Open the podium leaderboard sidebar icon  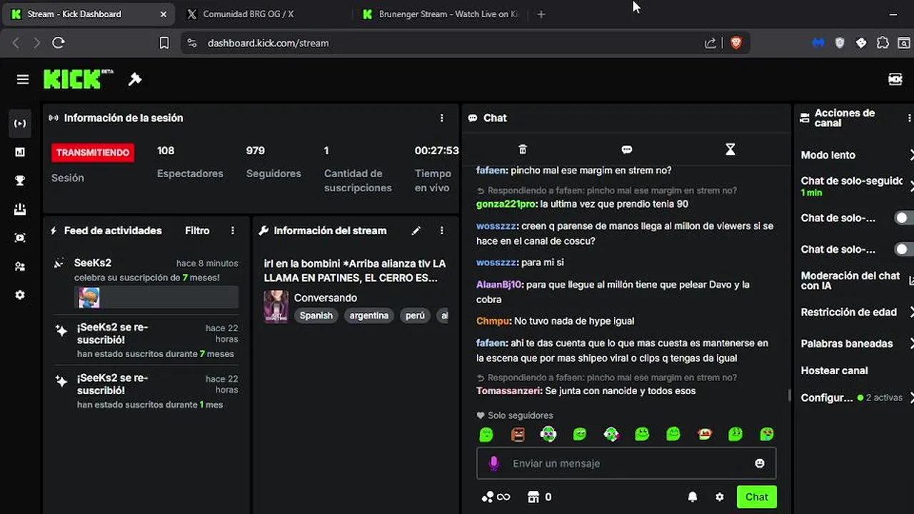(x=20, y=209)
